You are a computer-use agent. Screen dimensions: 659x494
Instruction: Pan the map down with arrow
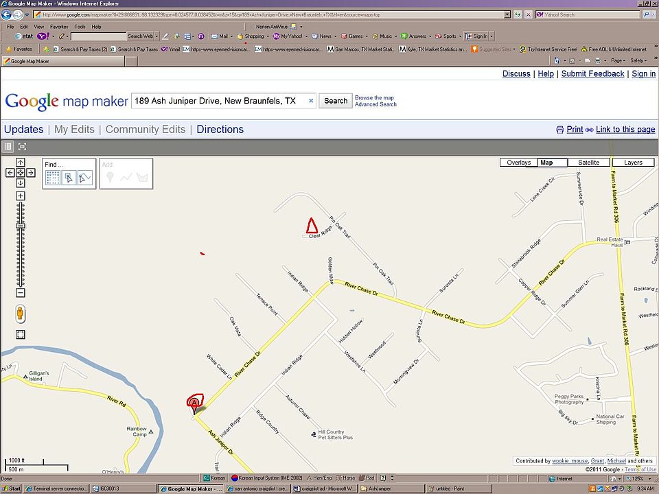pos(20,183)
